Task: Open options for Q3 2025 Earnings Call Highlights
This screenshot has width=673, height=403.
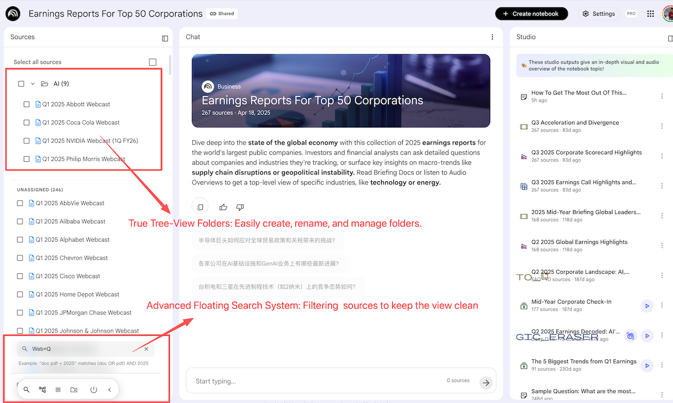Action: [662, 186]
